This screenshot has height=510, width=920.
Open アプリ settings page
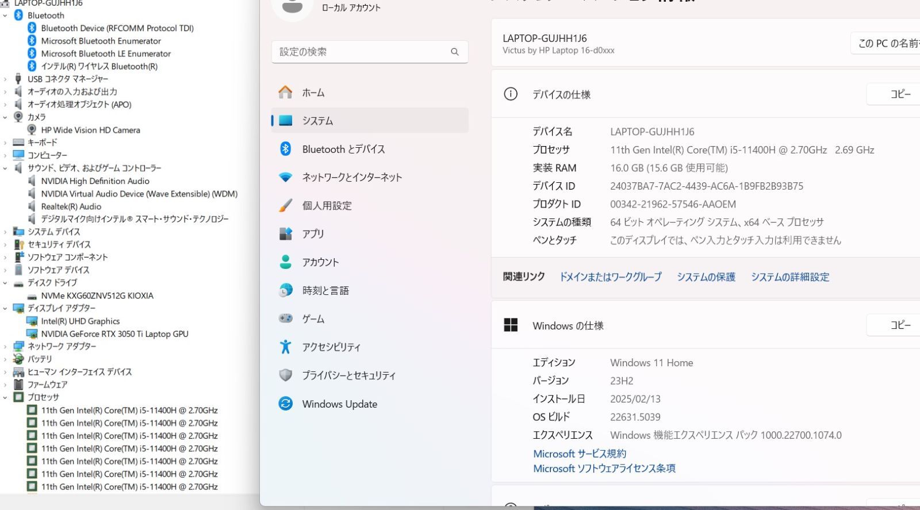click(370, 233)
